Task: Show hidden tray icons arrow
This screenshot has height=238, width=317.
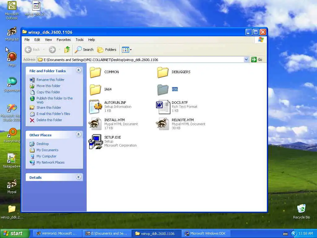Action: tap(294, 234)
